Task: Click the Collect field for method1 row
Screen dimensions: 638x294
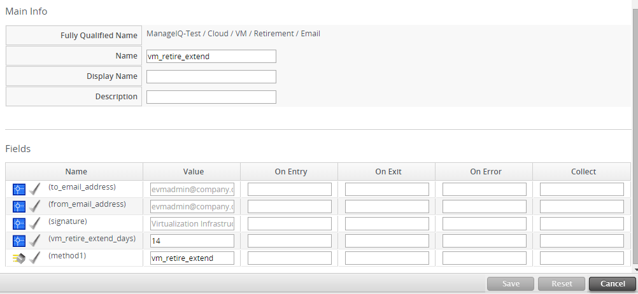Action: [582, 258]
